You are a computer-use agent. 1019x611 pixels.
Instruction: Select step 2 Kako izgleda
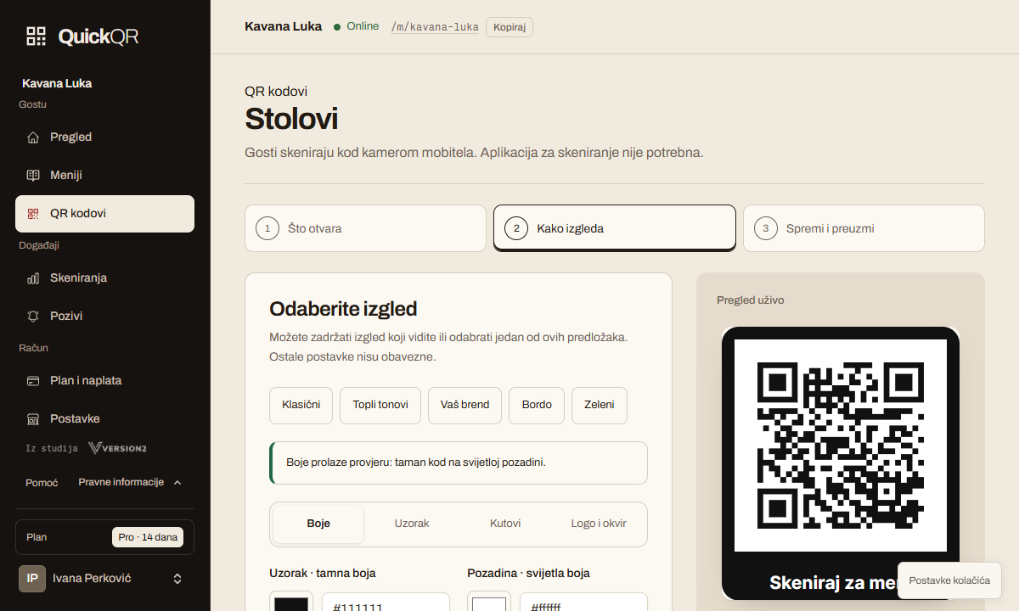coord(615,228)
